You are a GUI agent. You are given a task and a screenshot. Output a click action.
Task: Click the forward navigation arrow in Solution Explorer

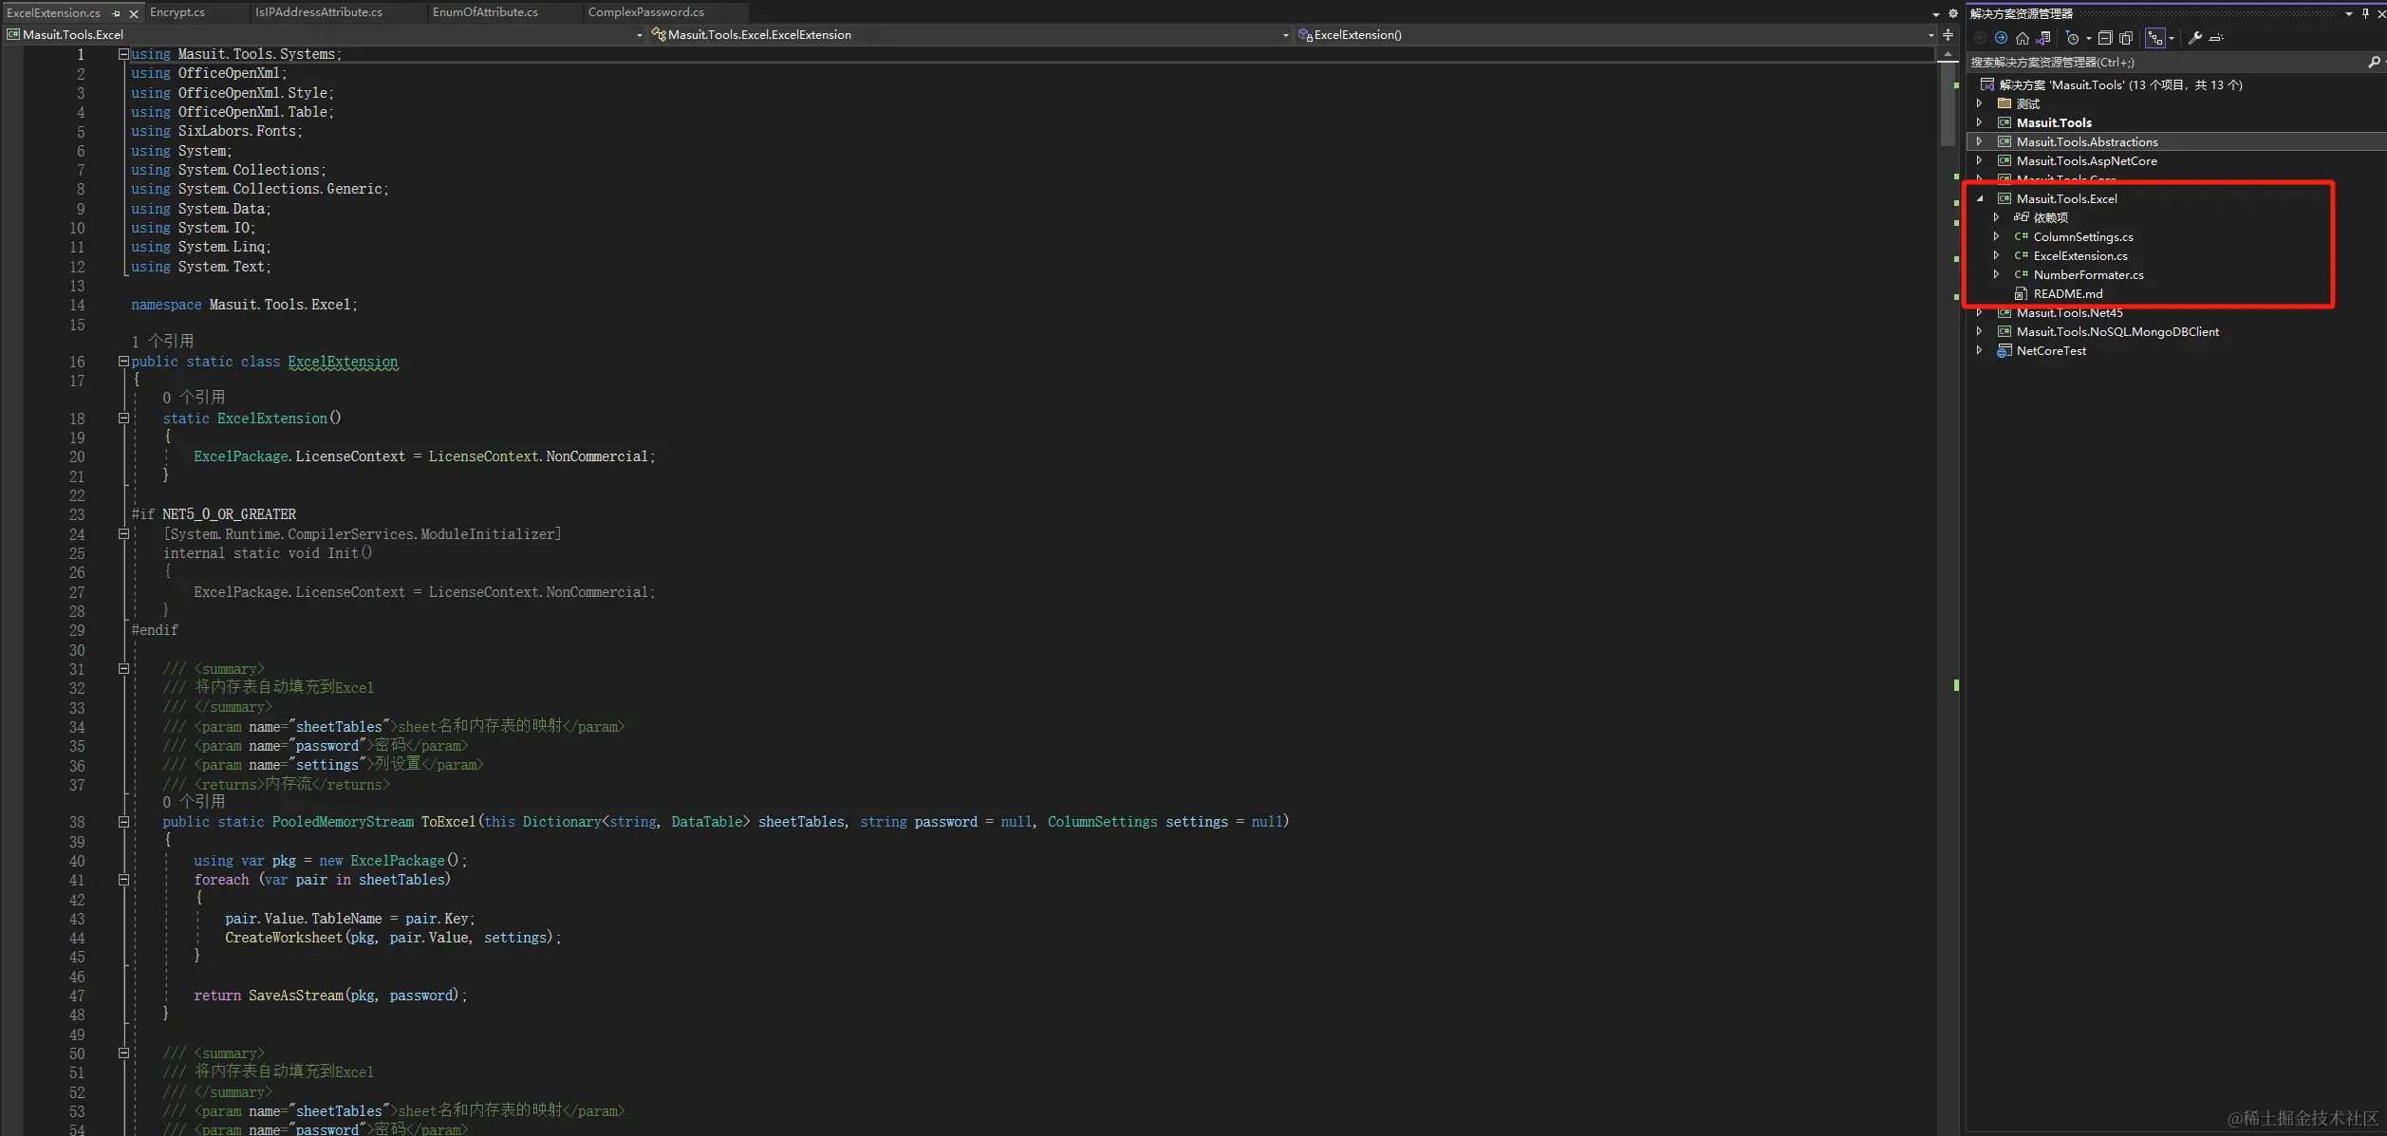pos(2001,38)
